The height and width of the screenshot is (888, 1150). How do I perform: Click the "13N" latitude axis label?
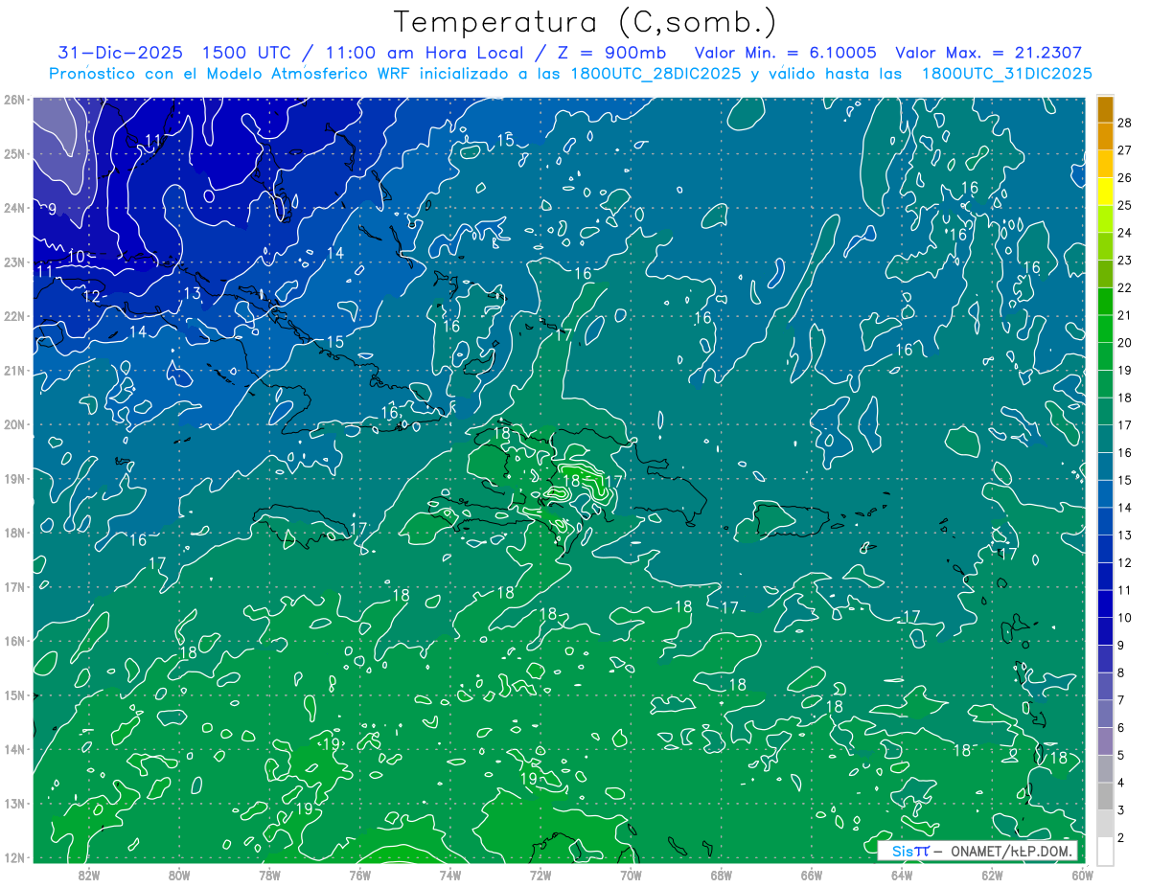click(13, 804)
